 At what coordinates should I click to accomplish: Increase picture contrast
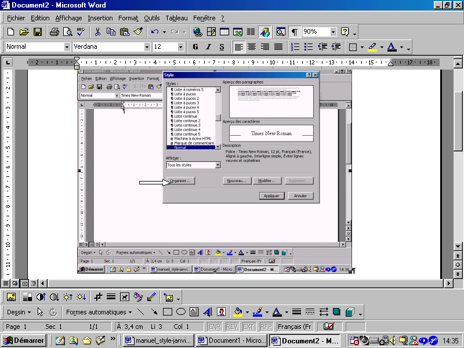click(x=41, y=297)
